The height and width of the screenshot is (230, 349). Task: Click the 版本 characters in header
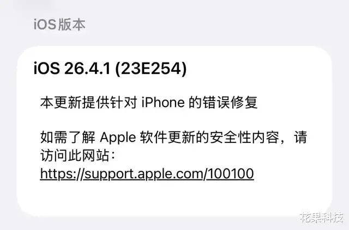[71, 24]
